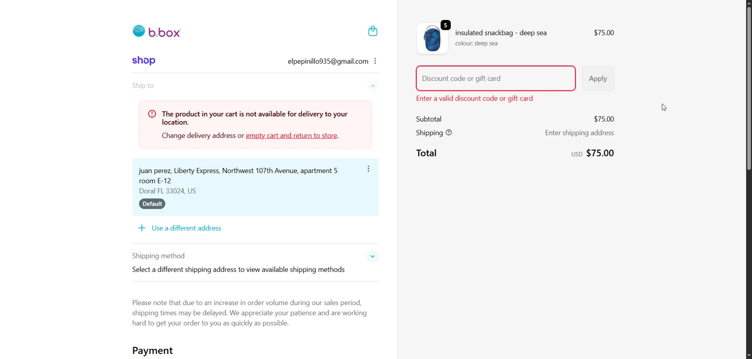Open the shopping bag cart icon
752x359 pixels.
coord(372,31)
